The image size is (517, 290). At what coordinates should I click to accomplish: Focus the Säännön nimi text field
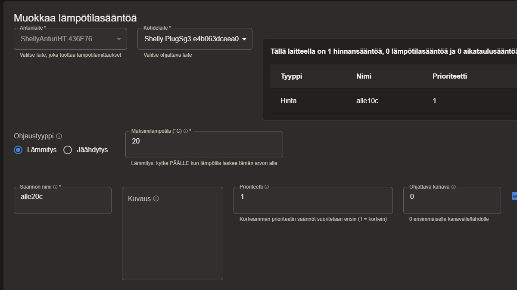click(62, 200)
